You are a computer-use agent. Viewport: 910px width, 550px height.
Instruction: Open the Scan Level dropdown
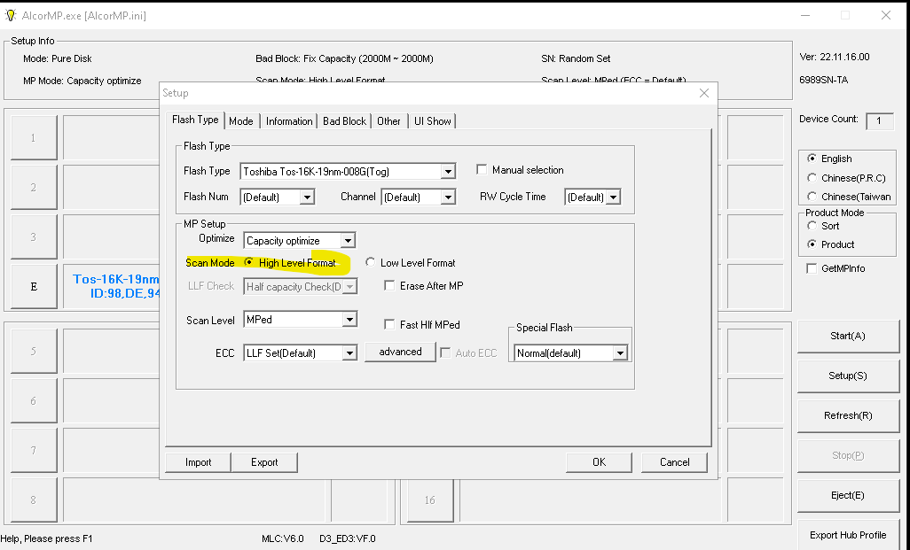[349, 320]
